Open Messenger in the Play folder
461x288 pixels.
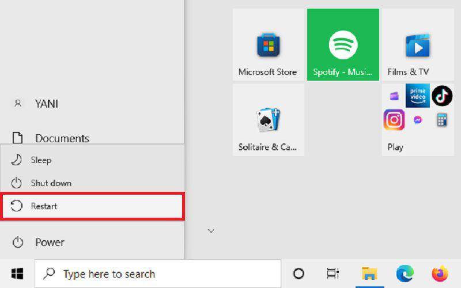click(x=418, y=120)
